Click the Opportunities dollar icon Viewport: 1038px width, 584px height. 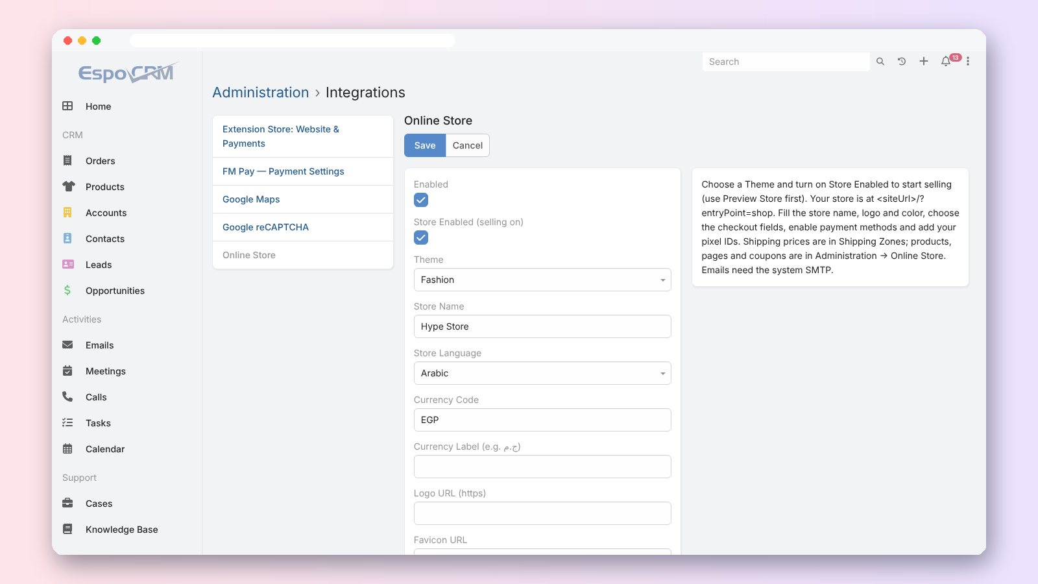tap(67, 290)
